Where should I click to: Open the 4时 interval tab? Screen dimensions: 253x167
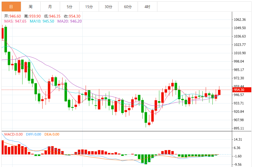pos(147,7)
